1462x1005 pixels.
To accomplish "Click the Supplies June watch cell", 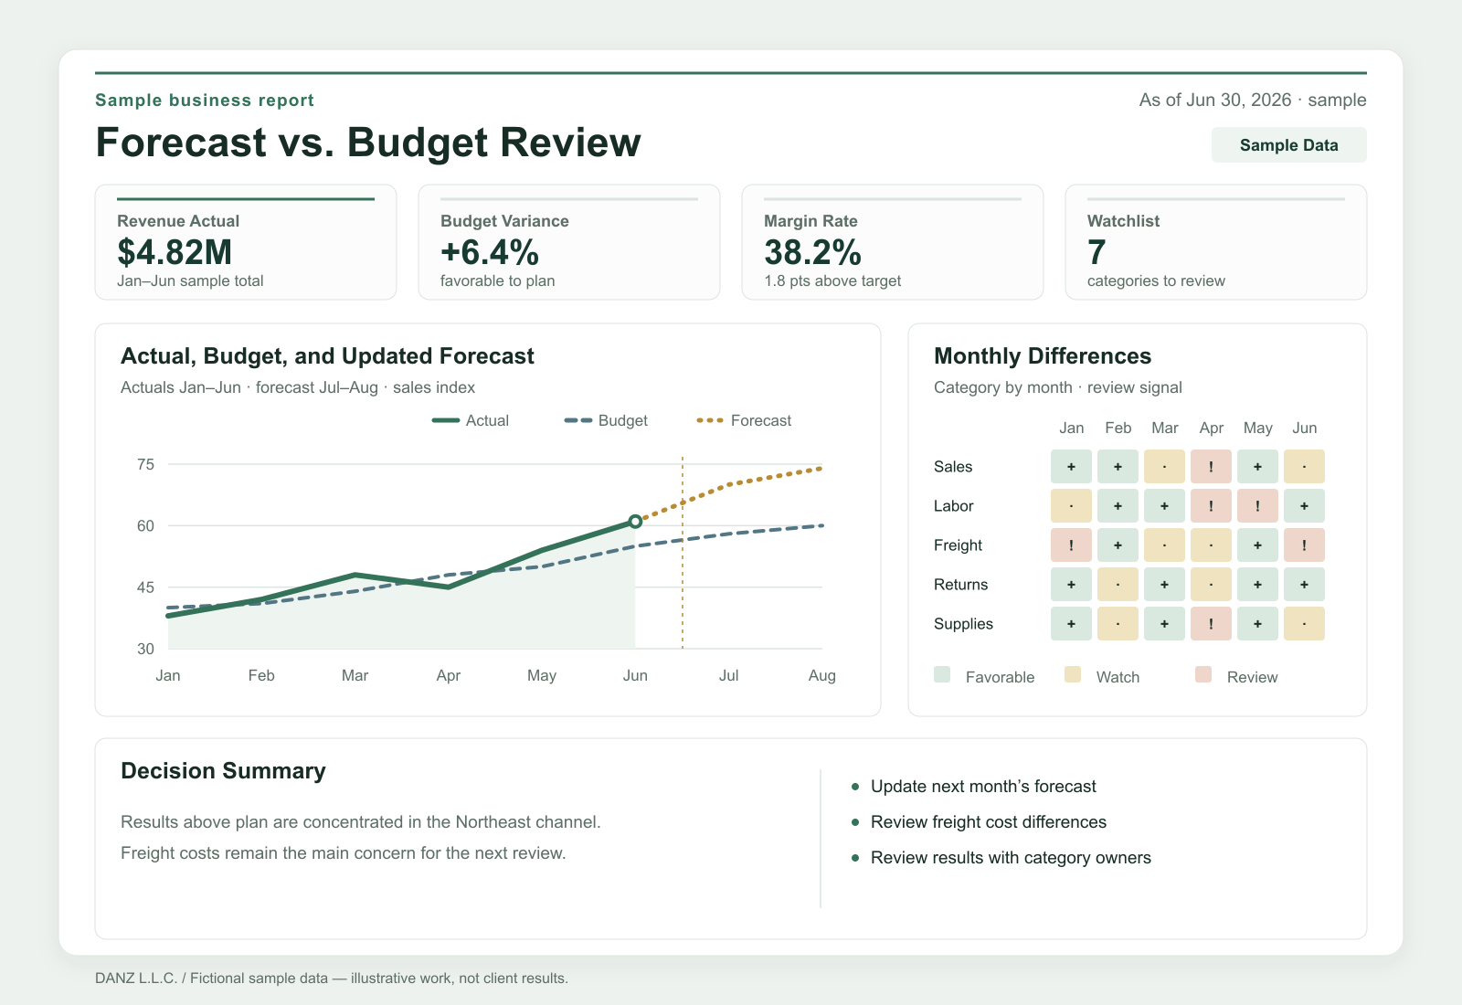I will pyautogui.click(x=1304, y=623).
